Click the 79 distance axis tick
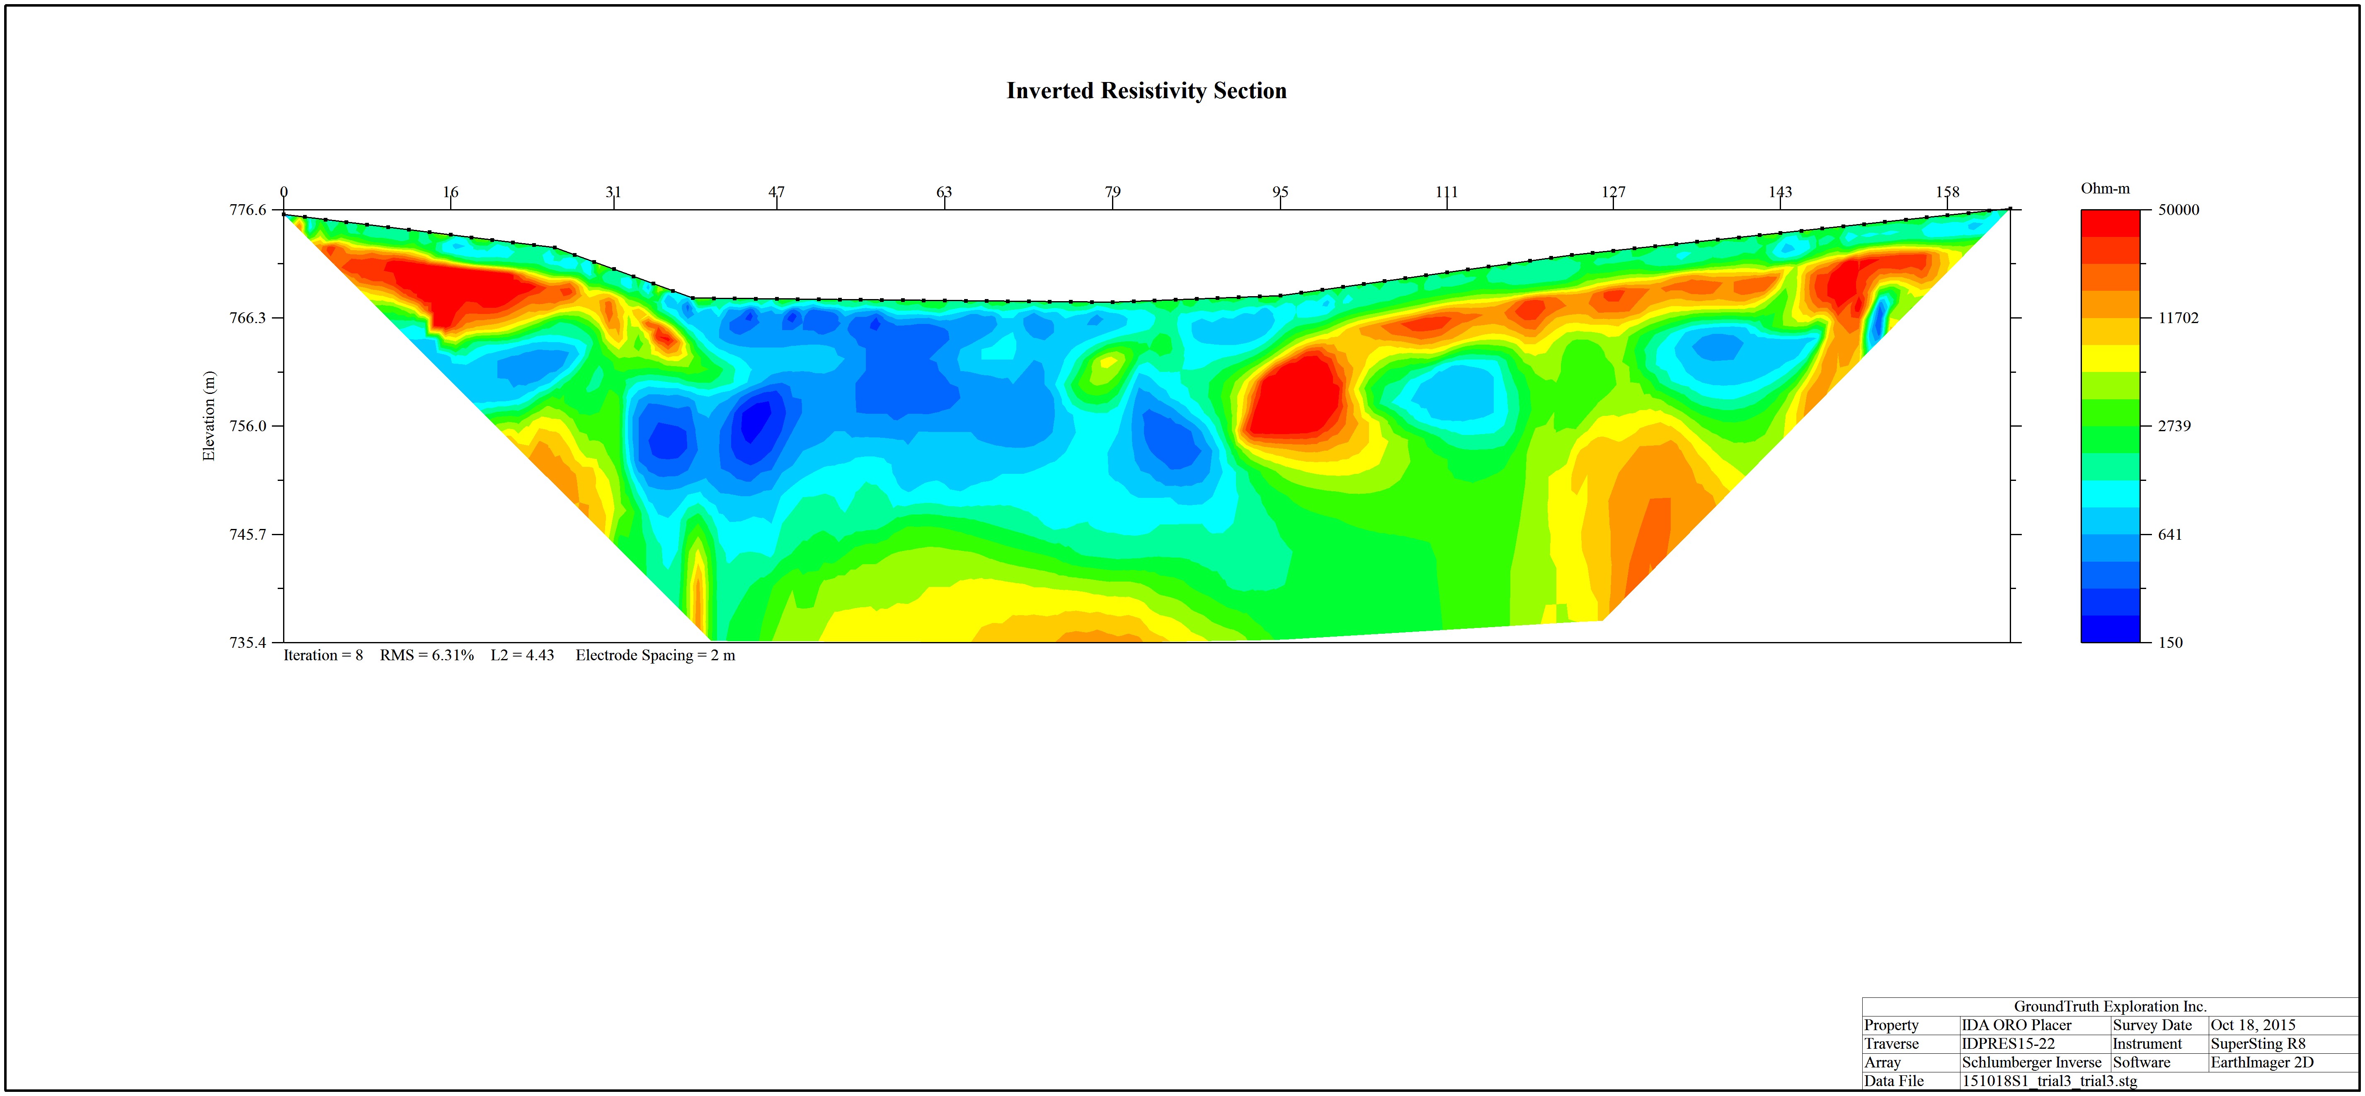Image resolution: width=2365 pixels, height=1096 pixels. (1113, 192)
